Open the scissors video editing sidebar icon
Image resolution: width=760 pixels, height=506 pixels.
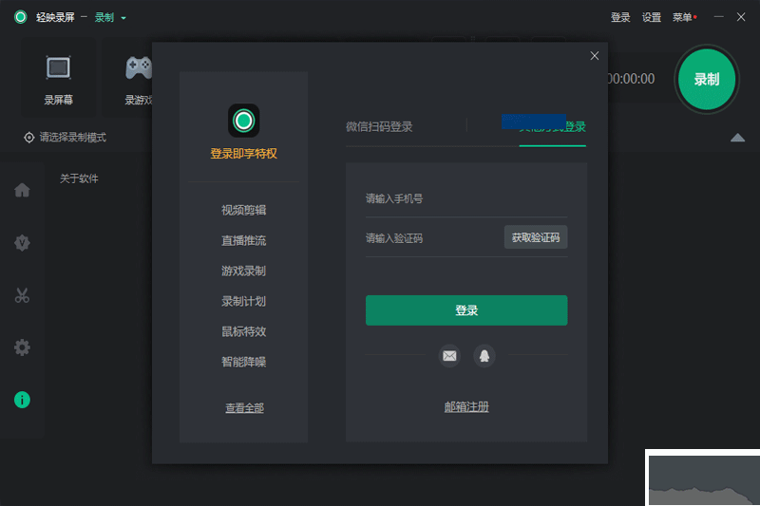[x=22, y=295]
